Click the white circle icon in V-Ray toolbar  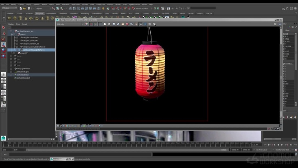[105, 24]
